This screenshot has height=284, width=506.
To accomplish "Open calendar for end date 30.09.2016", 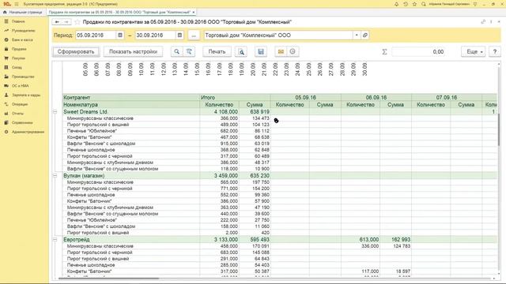I will point(179,35).
